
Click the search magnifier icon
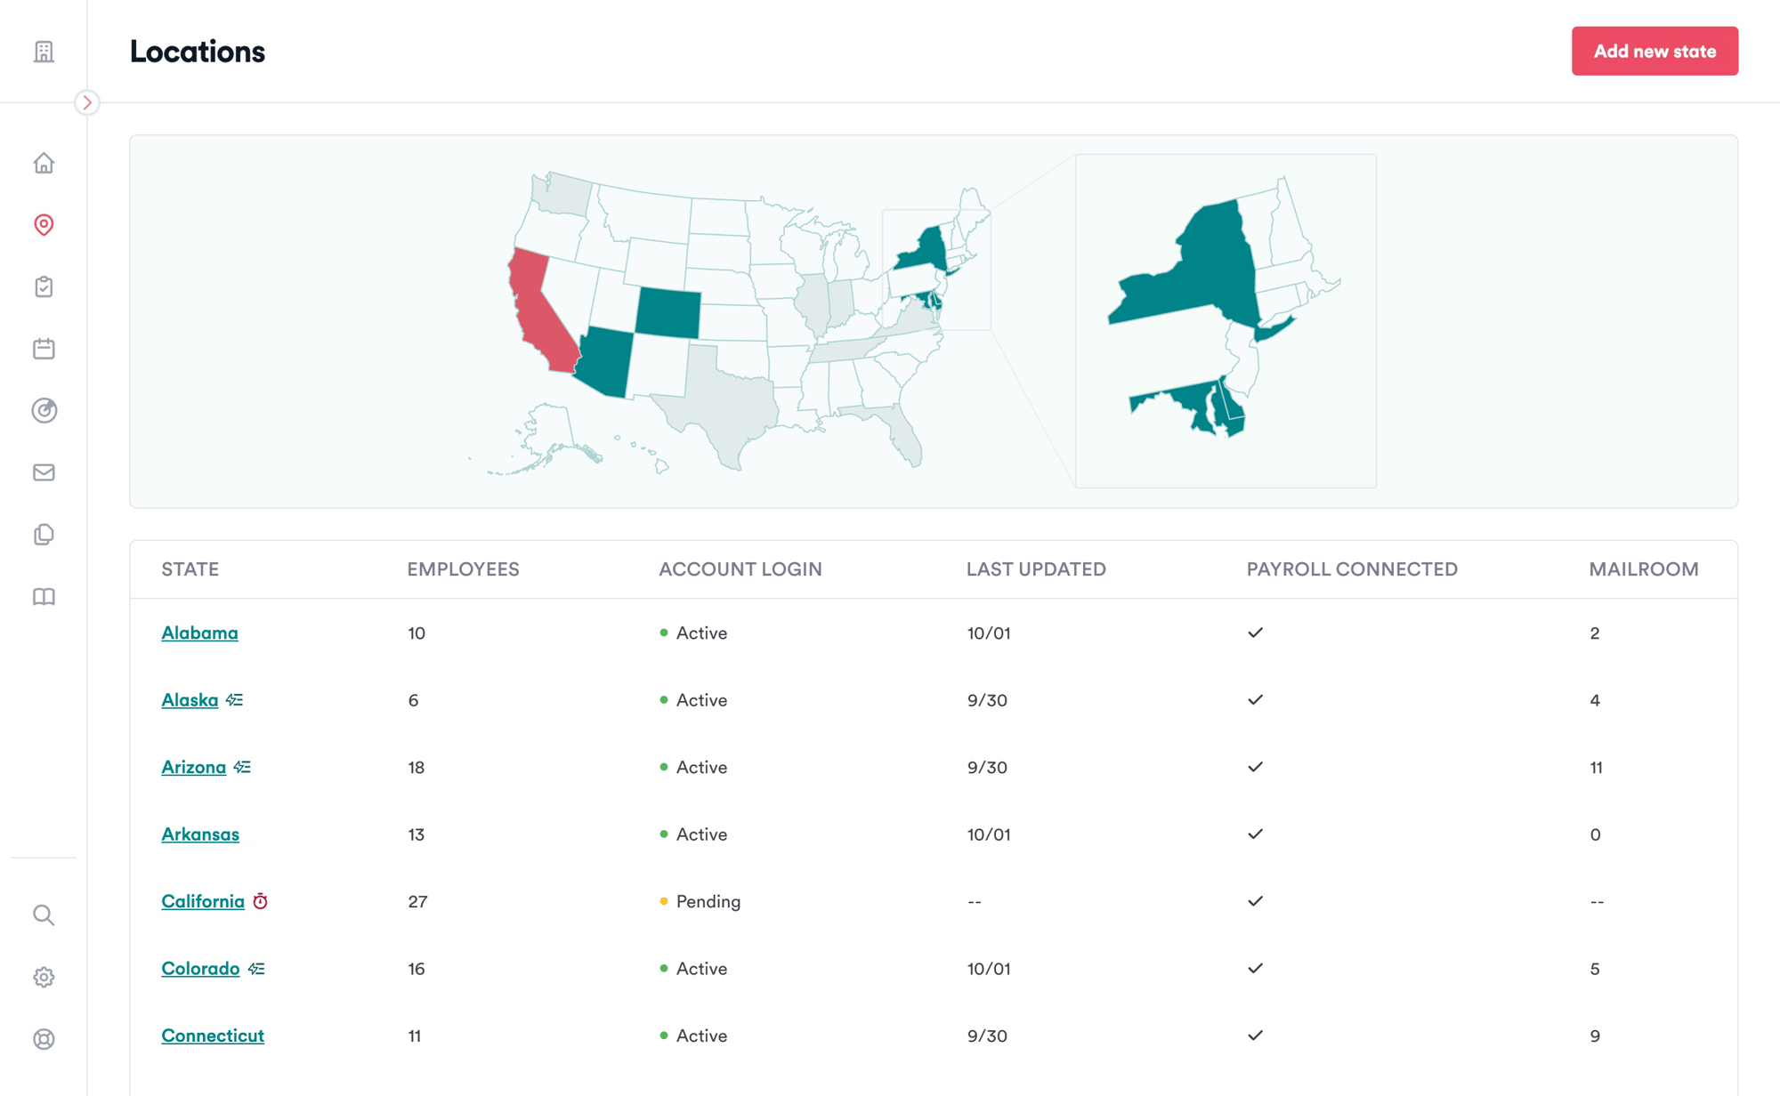pyautogui.click(x=44, y=915)
